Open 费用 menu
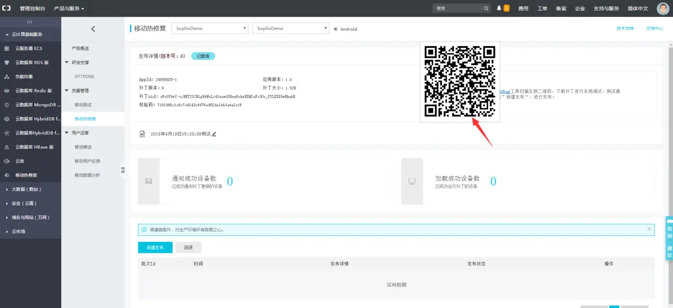Screen dimensions: 673x308 point(523,9)
